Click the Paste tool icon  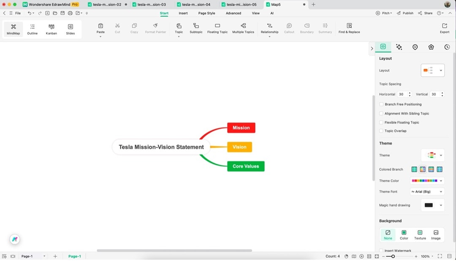click(x=100, y=26)
